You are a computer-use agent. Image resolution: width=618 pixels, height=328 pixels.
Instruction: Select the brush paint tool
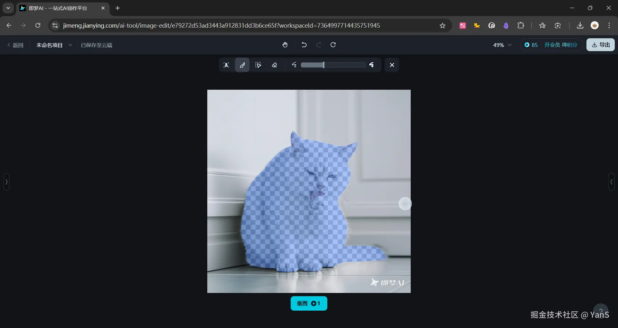[242, 65]
